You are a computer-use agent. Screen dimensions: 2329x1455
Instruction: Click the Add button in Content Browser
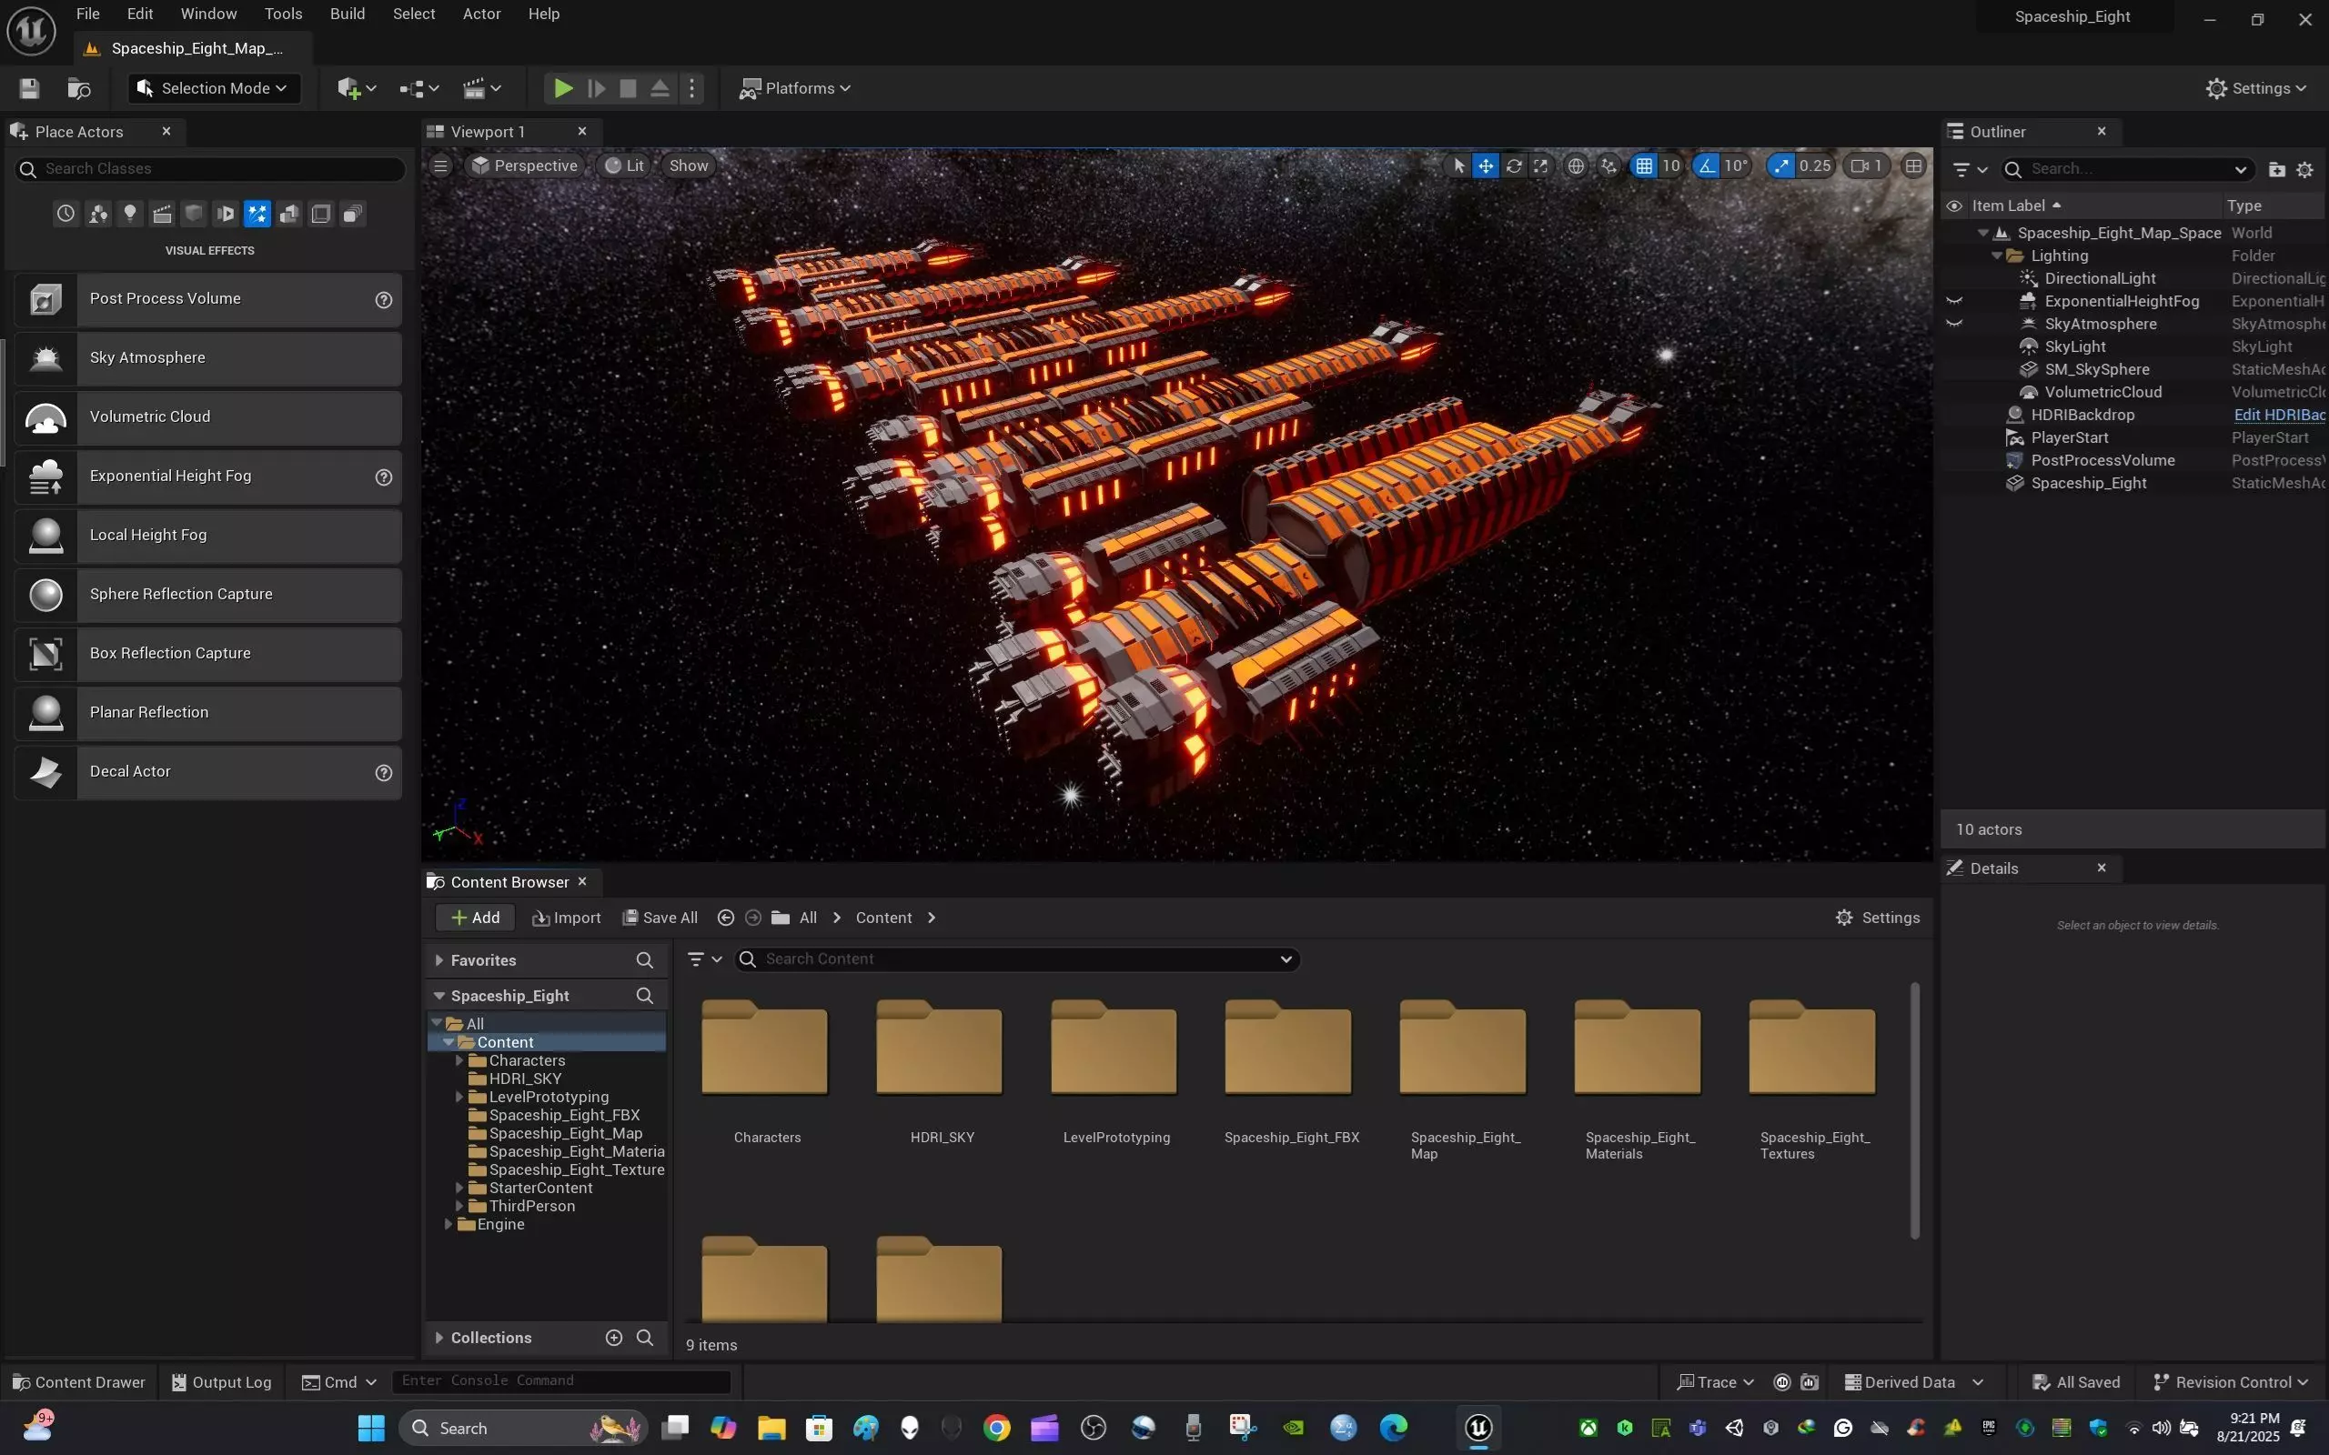click(x=476, y=918)
